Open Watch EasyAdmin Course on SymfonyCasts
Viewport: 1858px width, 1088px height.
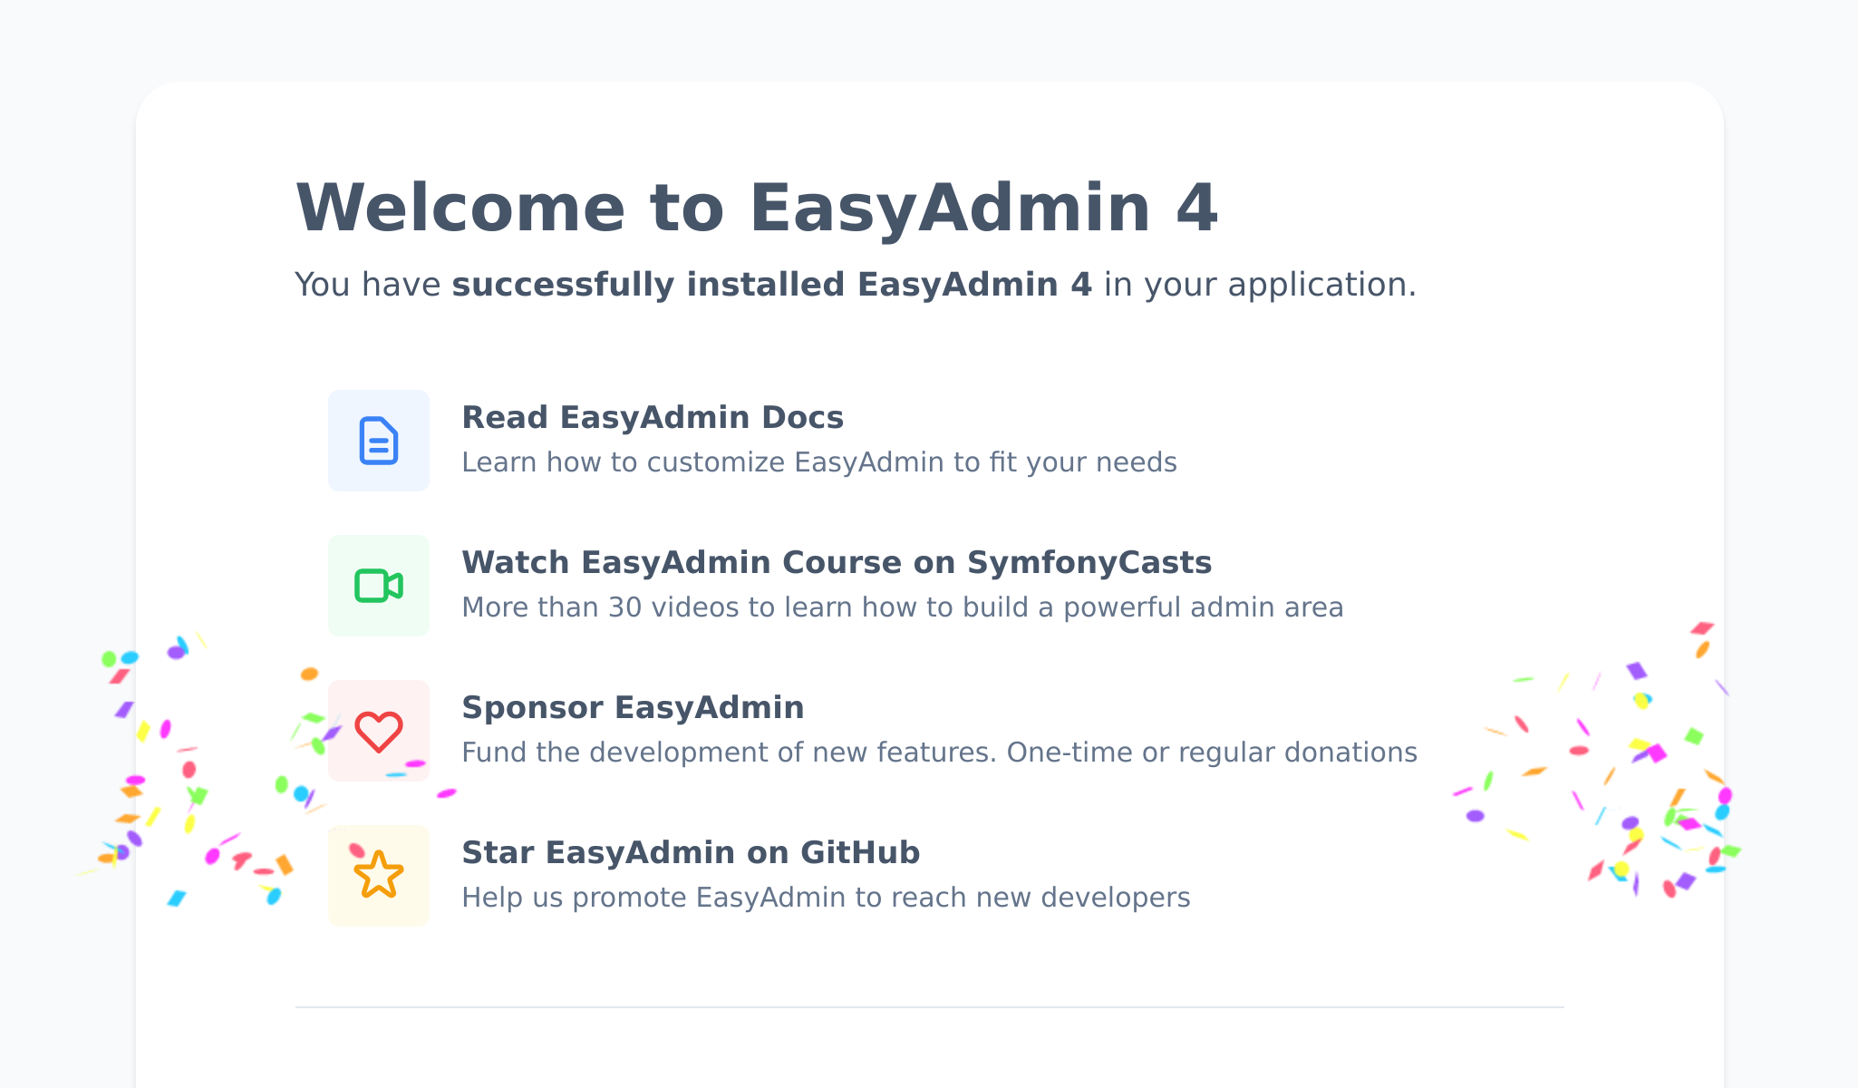837,562
